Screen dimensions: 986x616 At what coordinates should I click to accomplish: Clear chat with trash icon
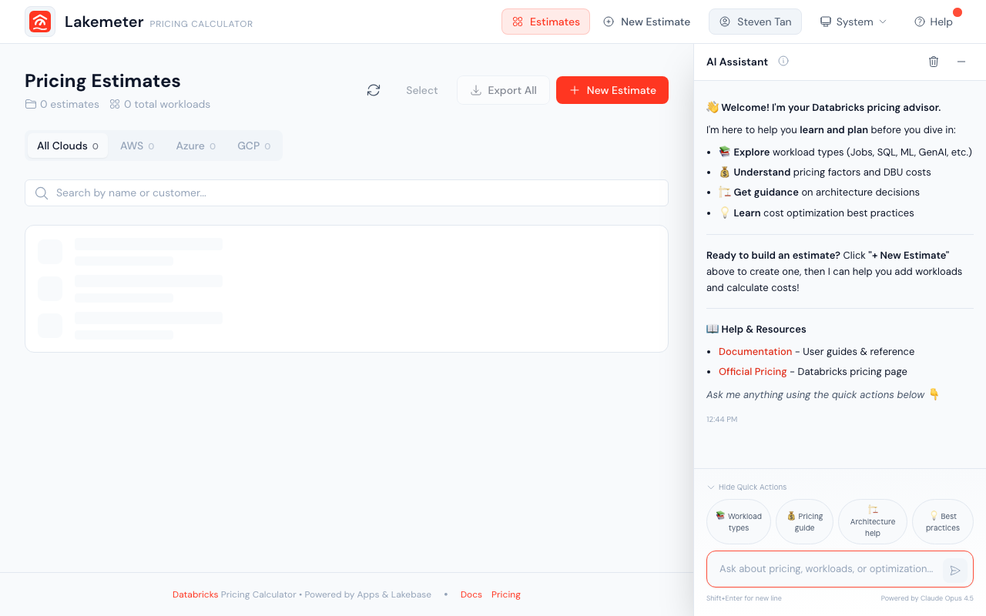[x=934, y=62]
